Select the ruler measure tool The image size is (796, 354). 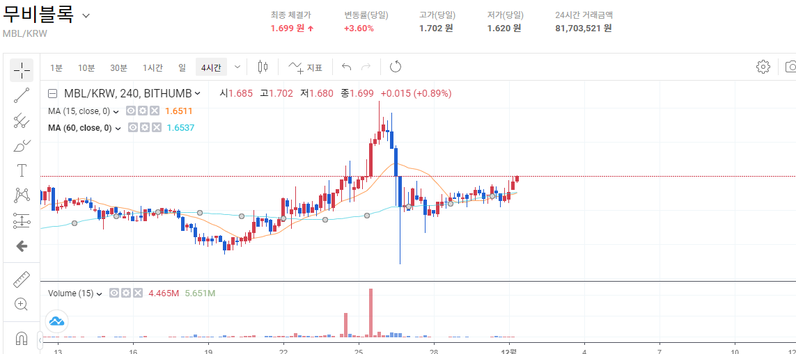[x=22, y=279]
